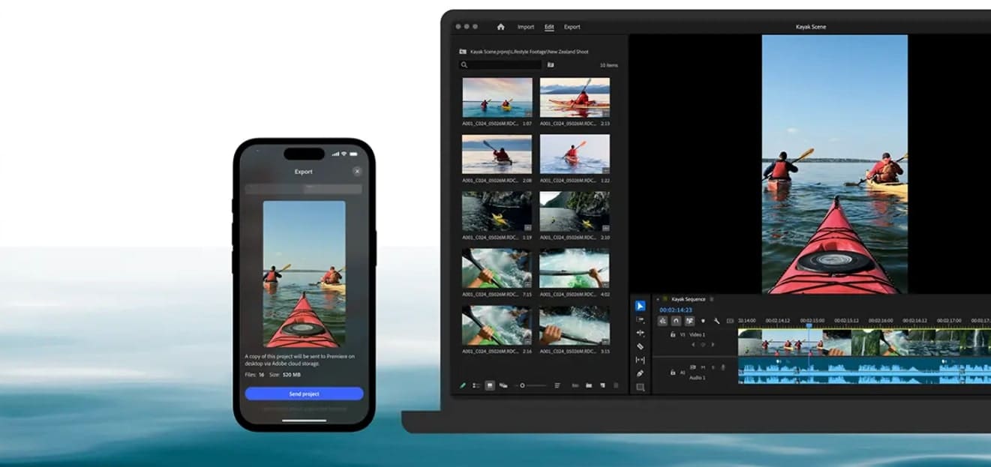This screenshot has height=467, width=991.
Task: Open the timeline settings wrench menu
Action: (x=716, y=321)
